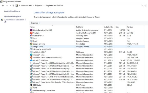
Task: Click the Adobe Premiere Pro 2020 icon
Action: (31, 30)
